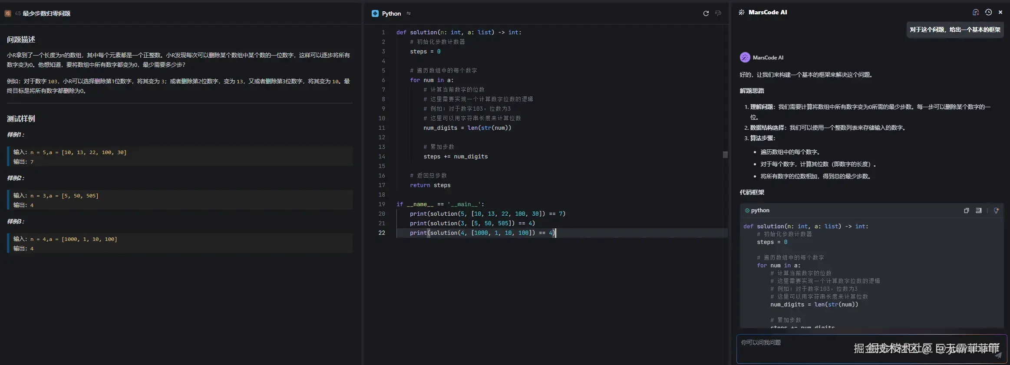Click sample input 'n = 5,a = [10, 13, 22, 100, 30]'

[78, 152]
